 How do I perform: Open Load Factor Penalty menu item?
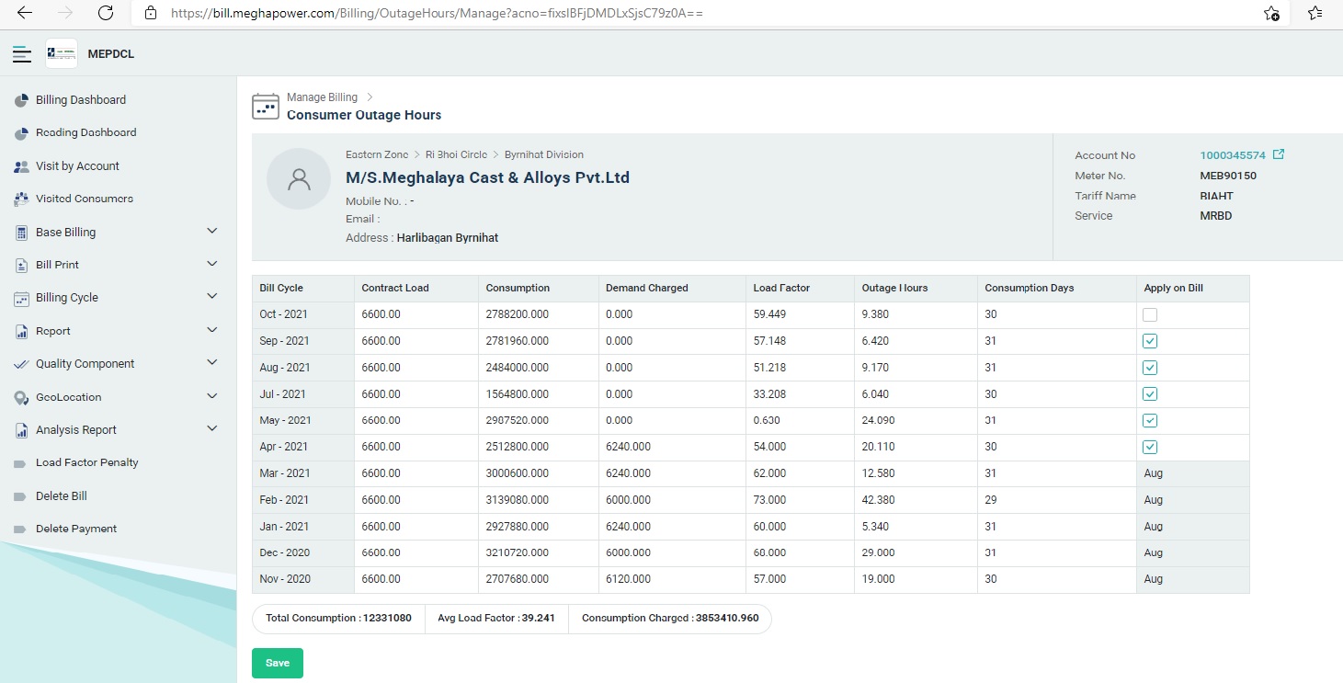(x=86, y=462)
